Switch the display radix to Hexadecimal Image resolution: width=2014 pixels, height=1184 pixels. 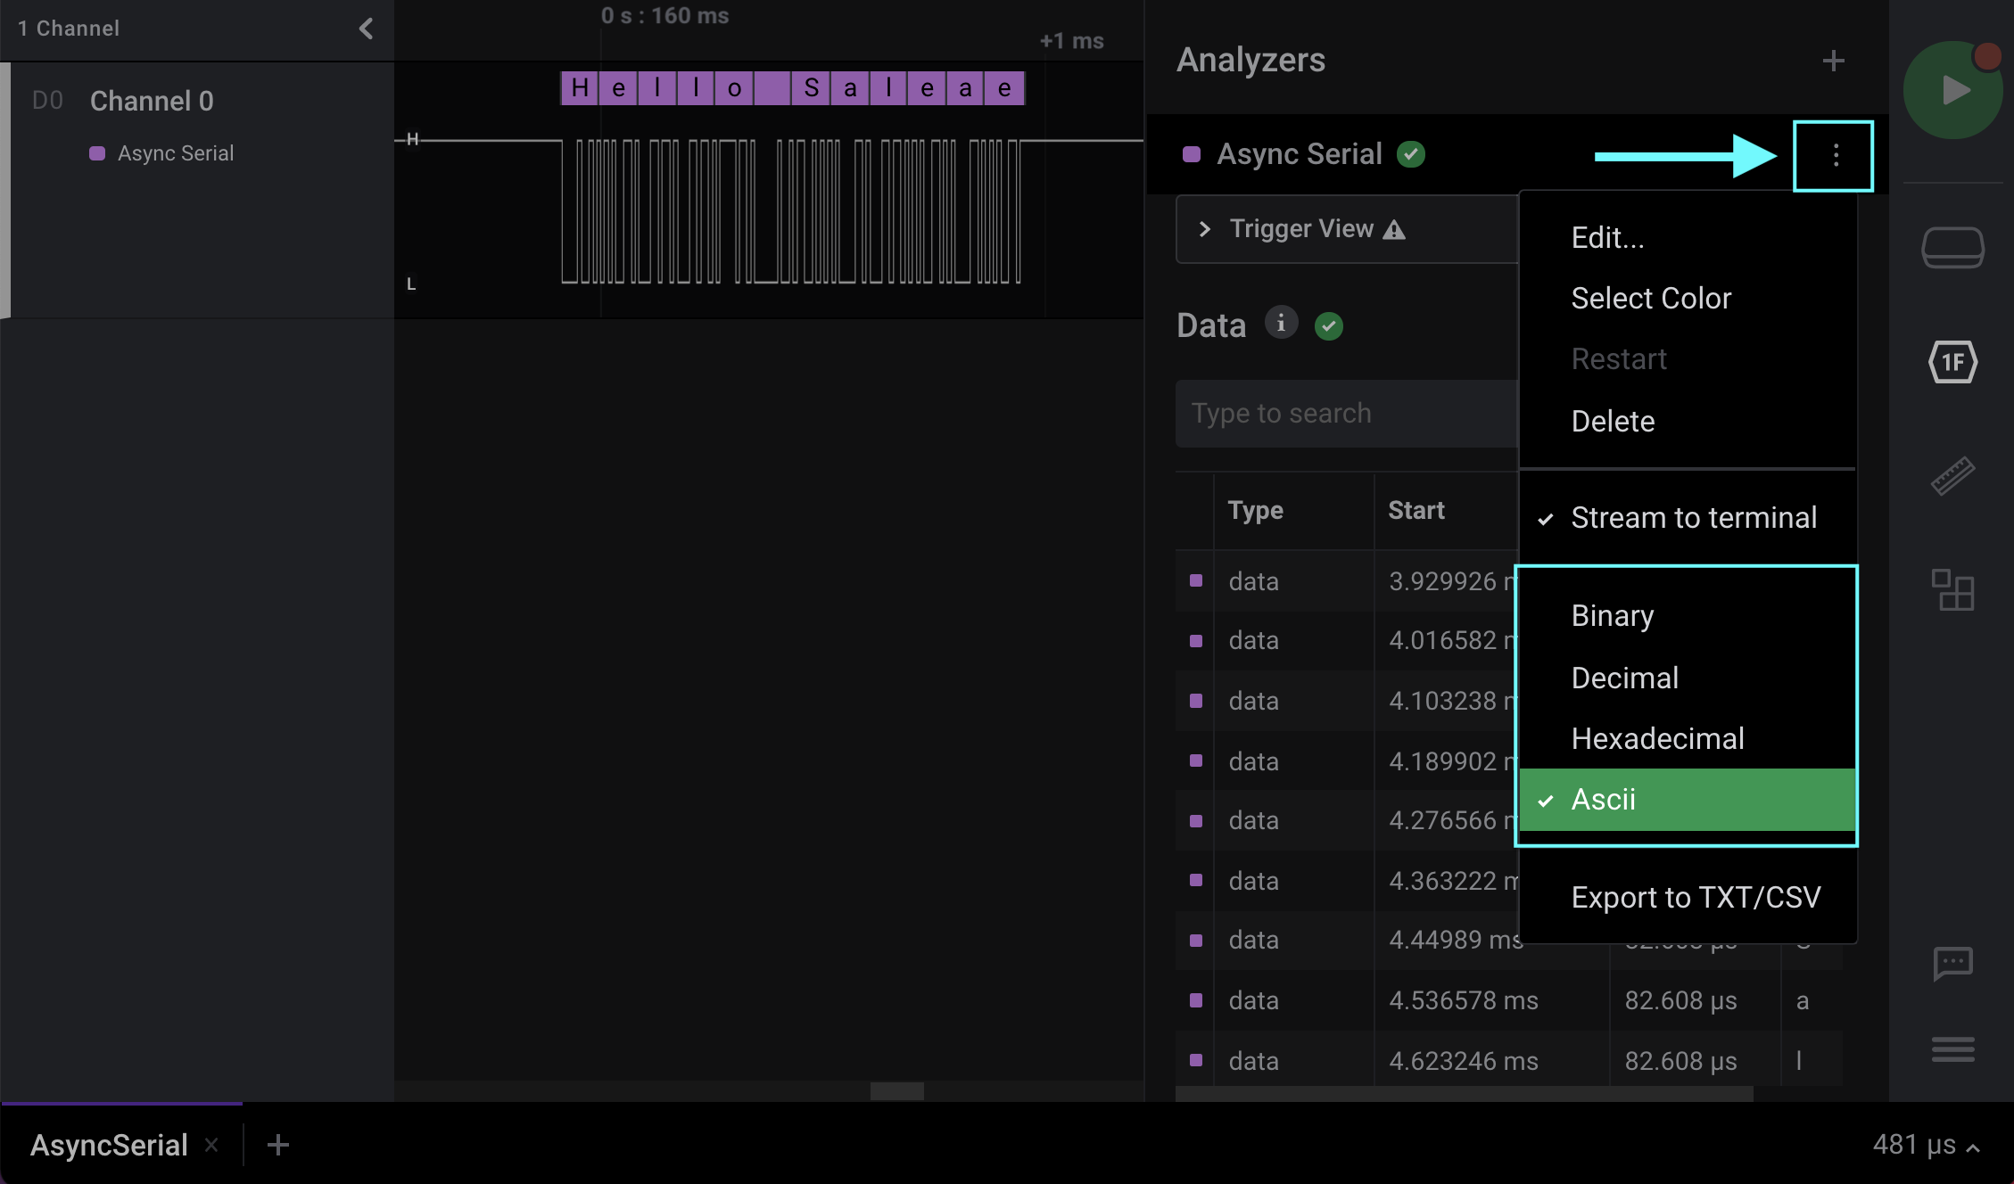1657,738
